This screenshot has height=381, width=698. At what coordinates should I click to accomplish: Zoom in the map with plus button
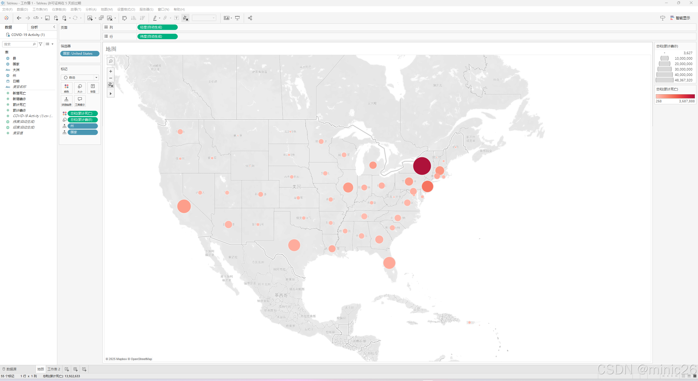tap(111, 71)
